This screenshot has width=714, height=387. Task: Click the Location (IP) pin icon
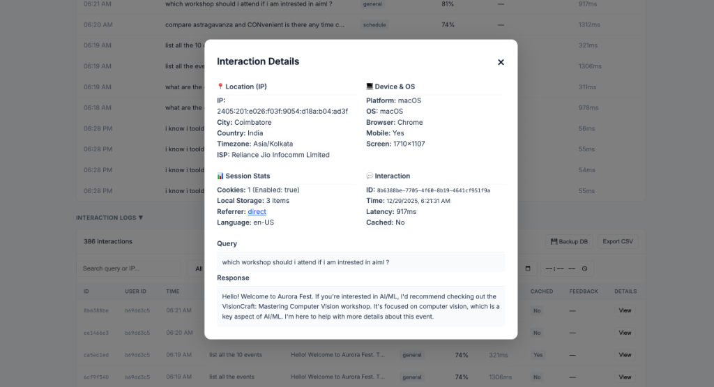220,86
